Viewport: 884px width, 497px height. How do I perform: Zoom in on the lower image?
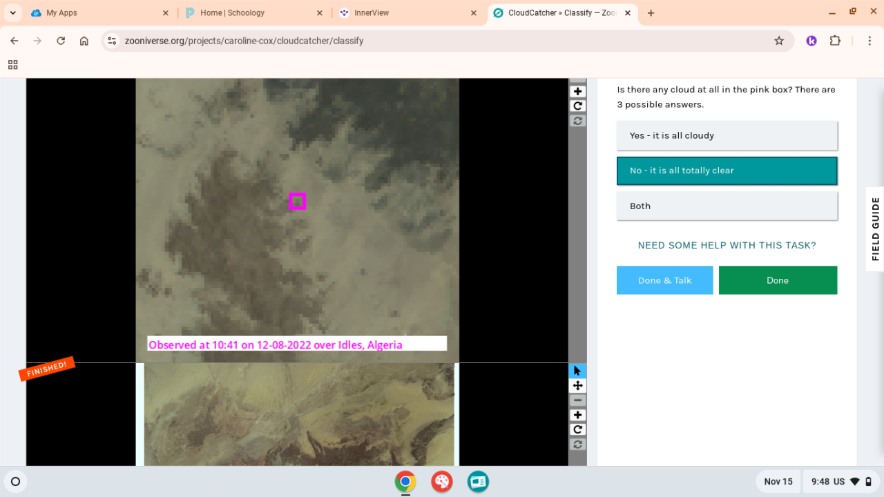[578, 415]
